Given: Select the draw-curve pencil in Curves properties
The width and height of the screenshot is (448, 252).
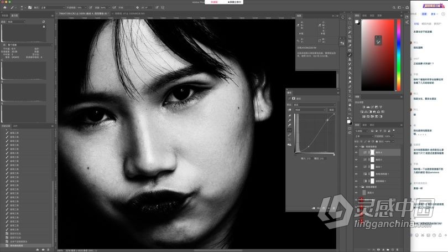Looking at the screenshot, I should pos(289,135).
